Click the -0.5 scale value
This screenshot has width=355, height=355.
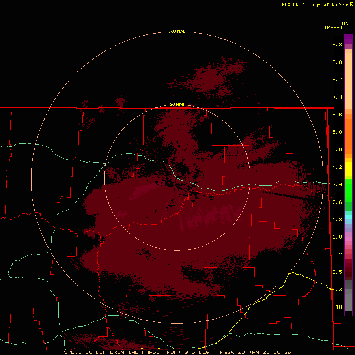pos(336,272)
